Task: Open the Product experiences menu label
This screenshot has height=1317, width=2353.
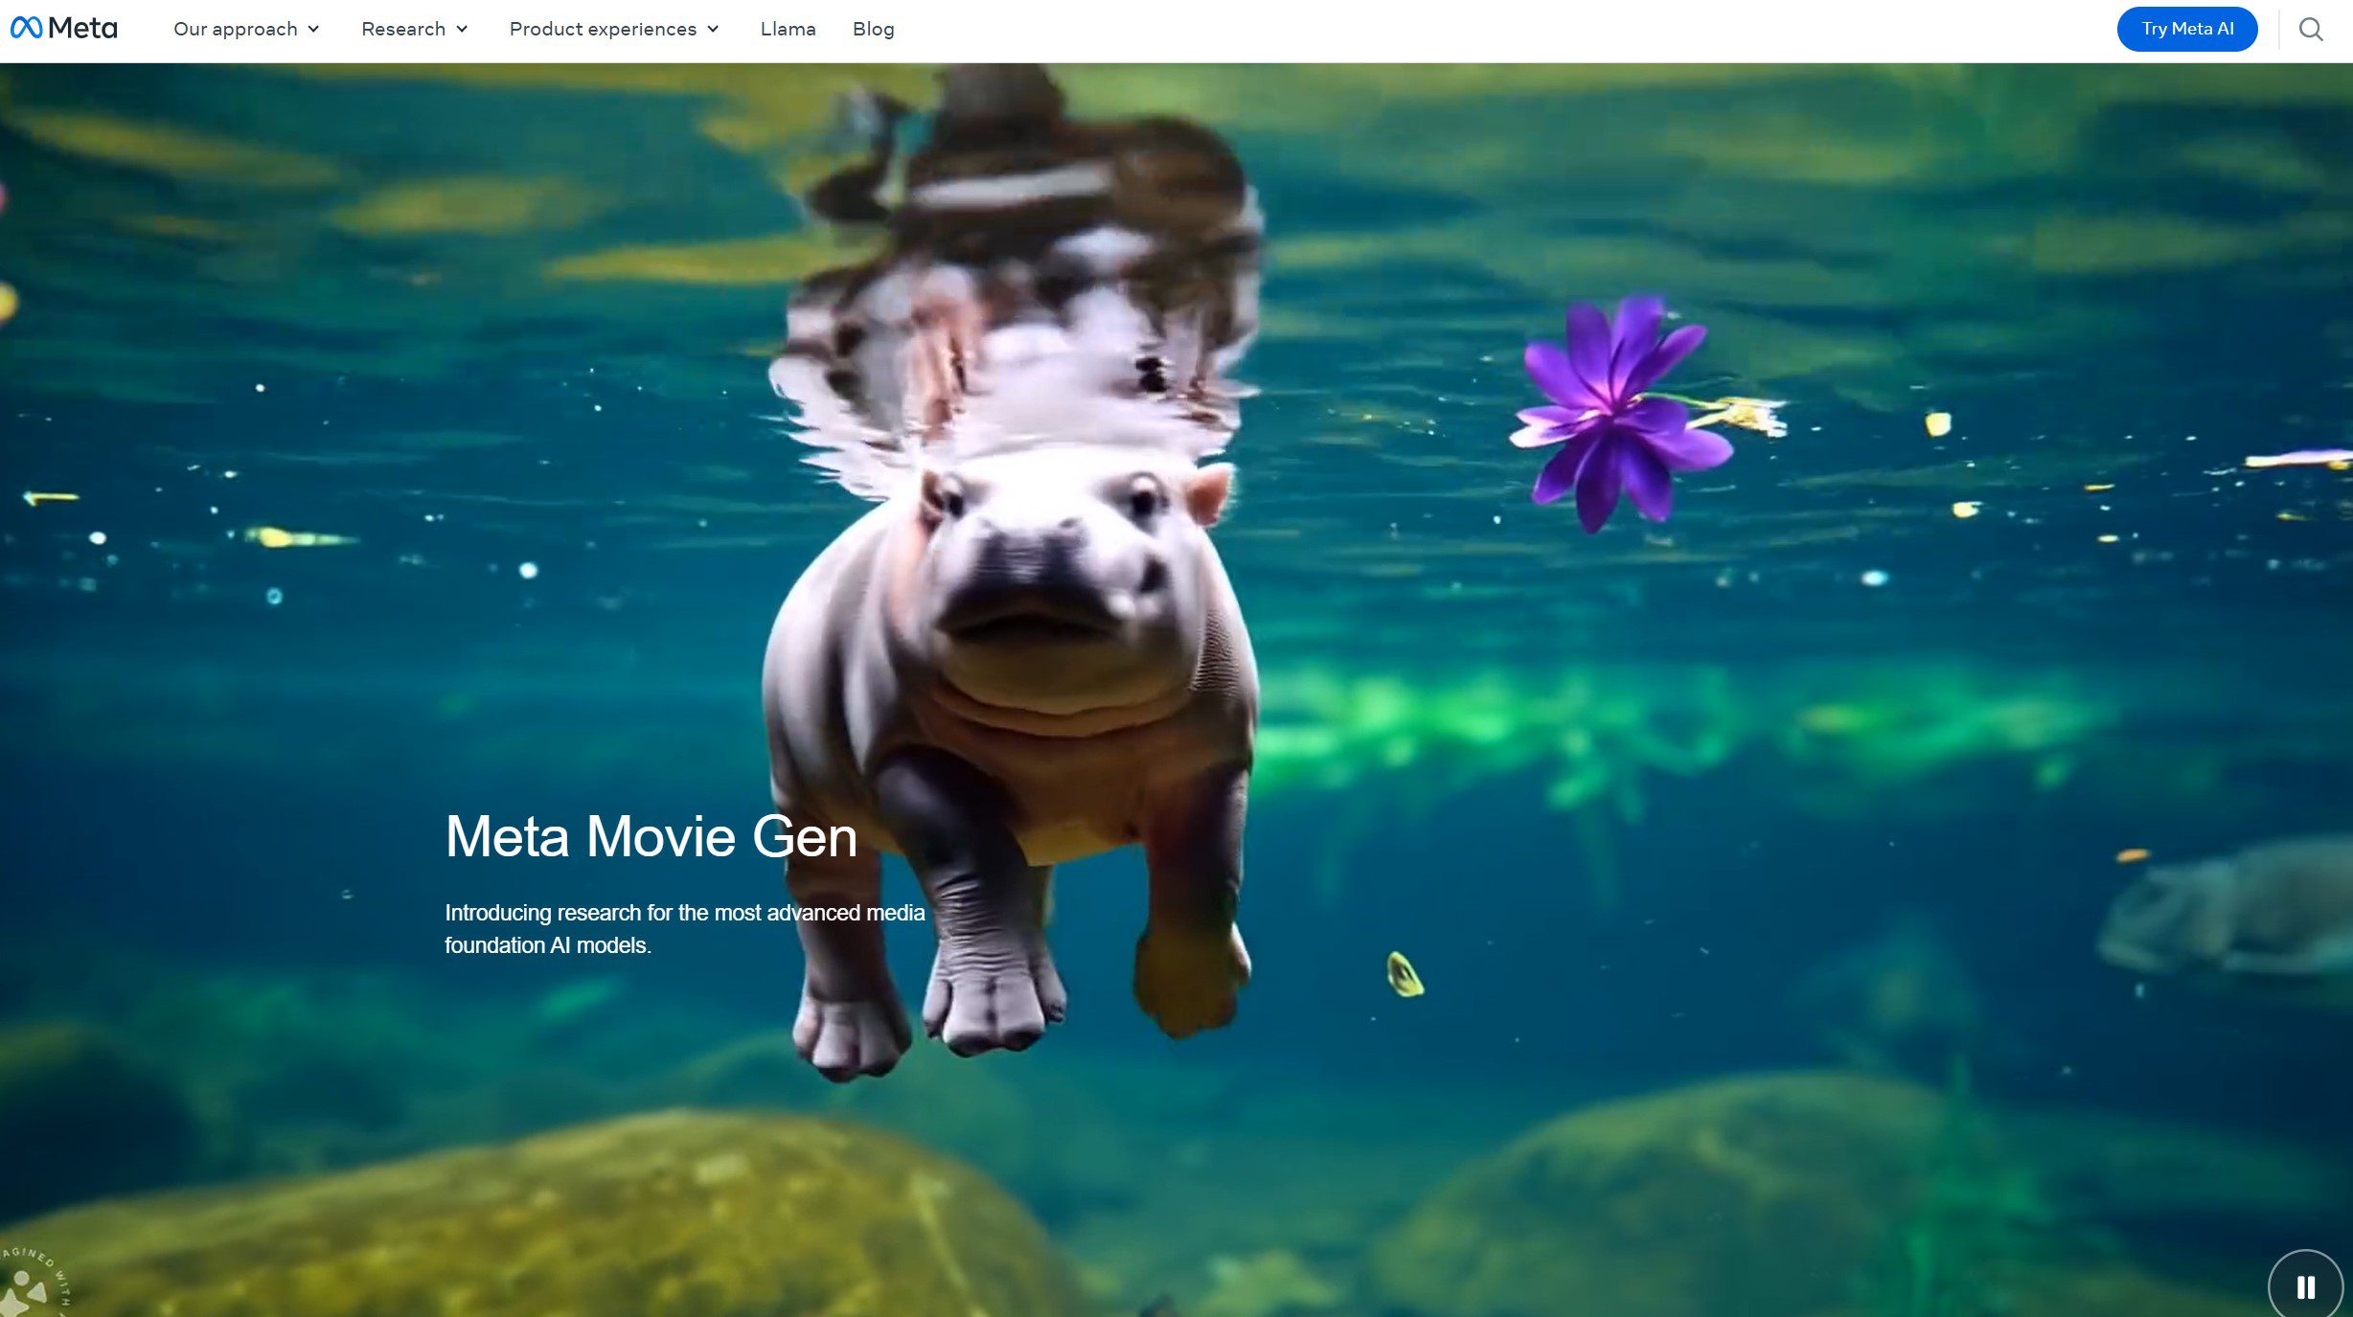Action: coord(603,30)
